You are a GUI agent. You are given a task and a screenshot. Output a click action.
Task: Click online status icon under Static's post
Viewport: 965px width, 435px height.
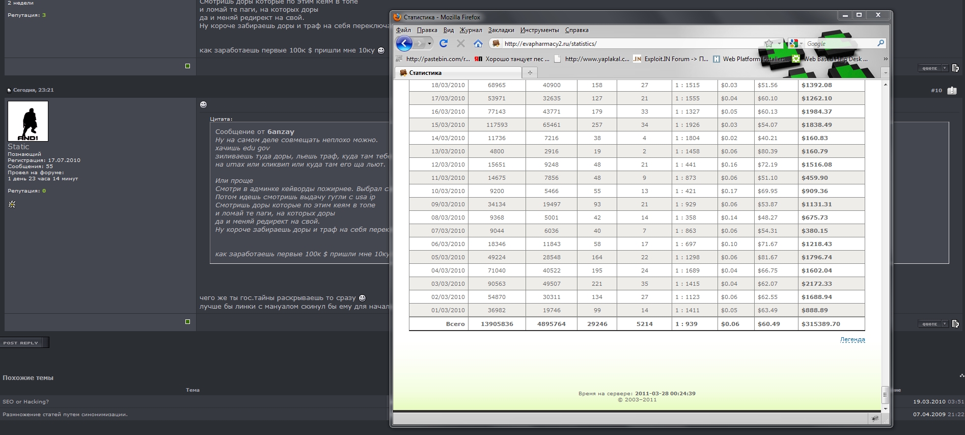pyautogui.click(x=187, y=322)
